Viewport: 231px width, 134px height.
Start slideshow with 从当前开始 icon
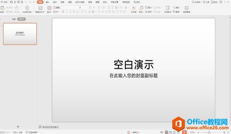(27, 8)
